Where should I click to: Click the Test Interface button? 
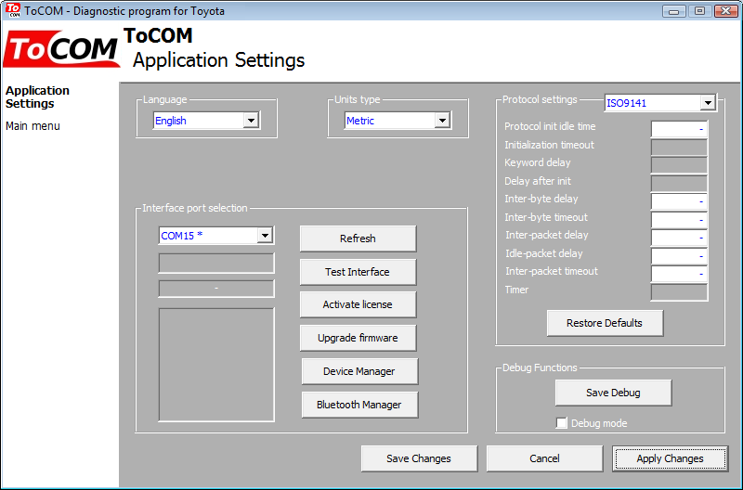click(358, 272)
